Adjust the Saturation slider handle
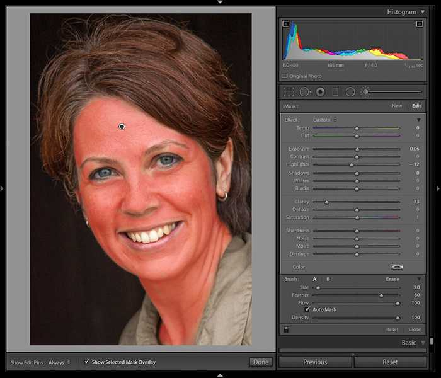 [x=357, y=217]
